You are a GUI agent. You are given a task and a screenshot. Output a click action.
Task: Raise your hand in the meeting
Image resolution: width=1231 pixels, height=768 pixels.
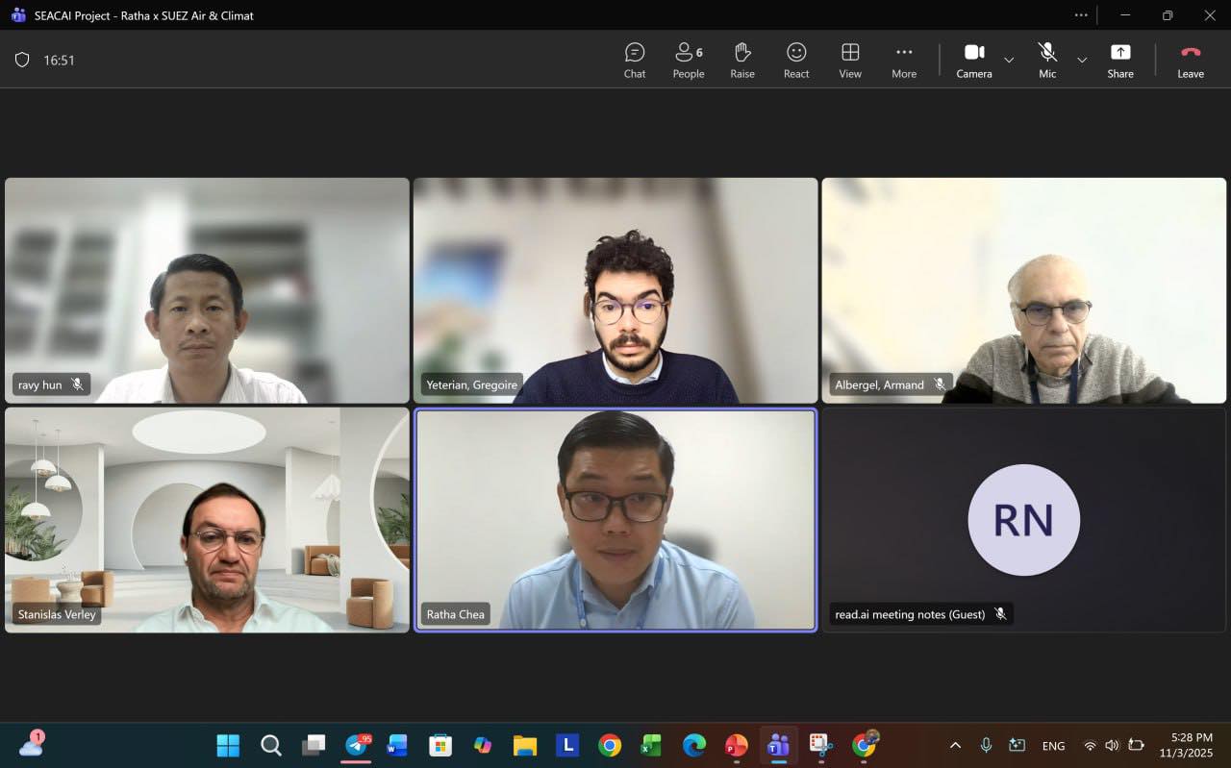pyautogui.click(x=741, y=60)
